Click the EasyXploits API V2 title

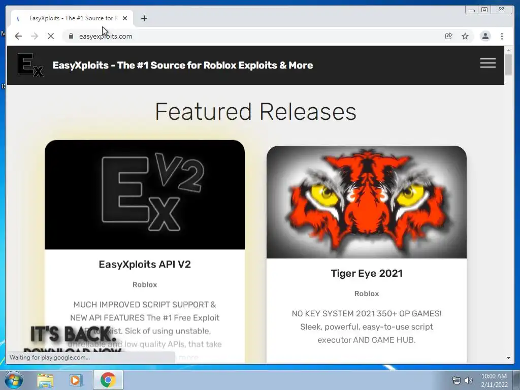145,264
